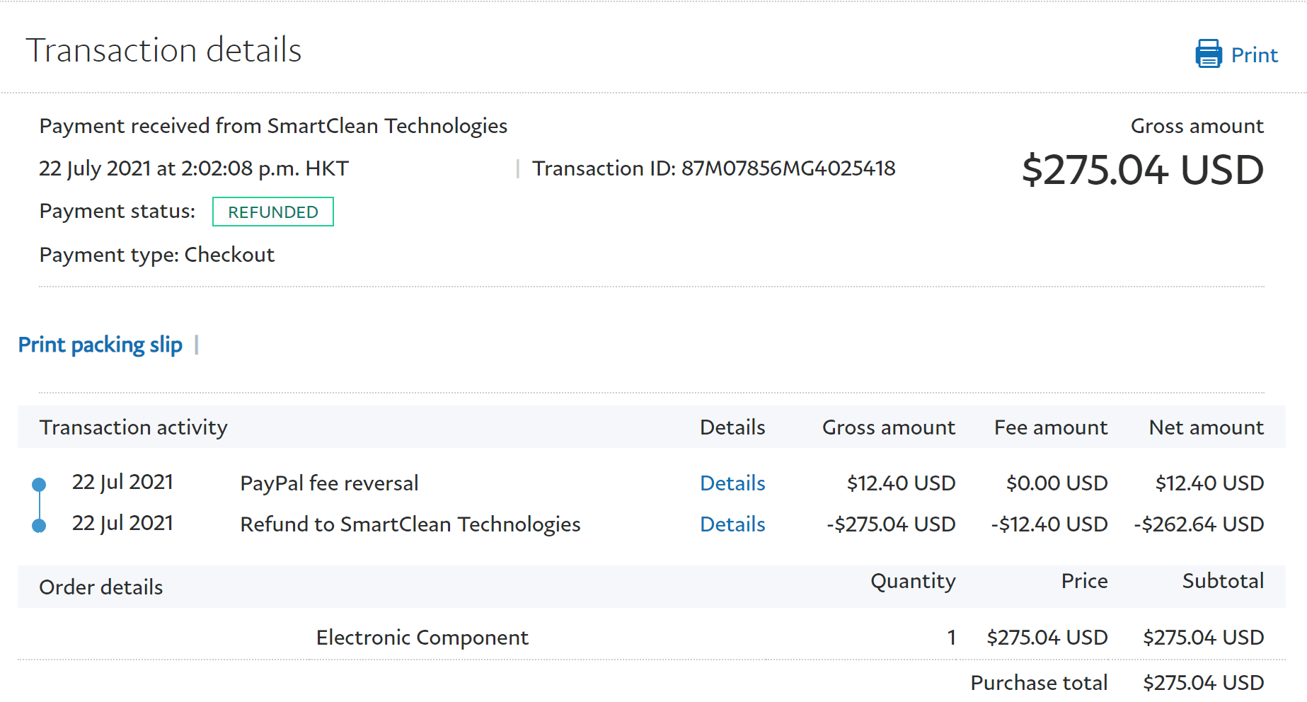The height and width of the screenshot is (702, 1307).
Task: Click the Transaction activity column header
Action: pyautogui.click(x=133, y=427)
